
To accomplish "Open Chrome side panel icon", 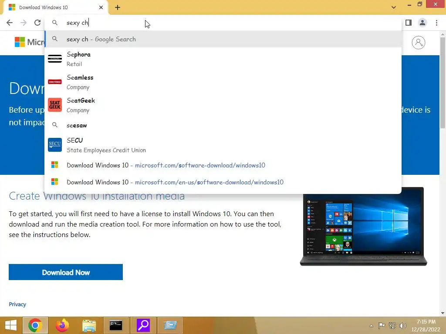I will [409, 23].
